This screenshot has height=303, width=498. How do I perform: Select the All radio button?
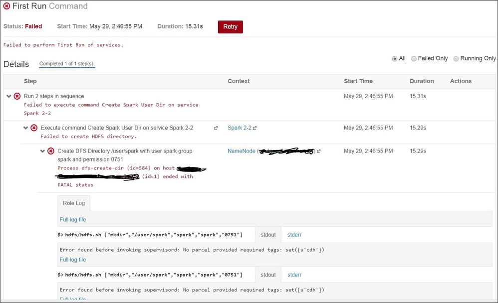point(395,58)
